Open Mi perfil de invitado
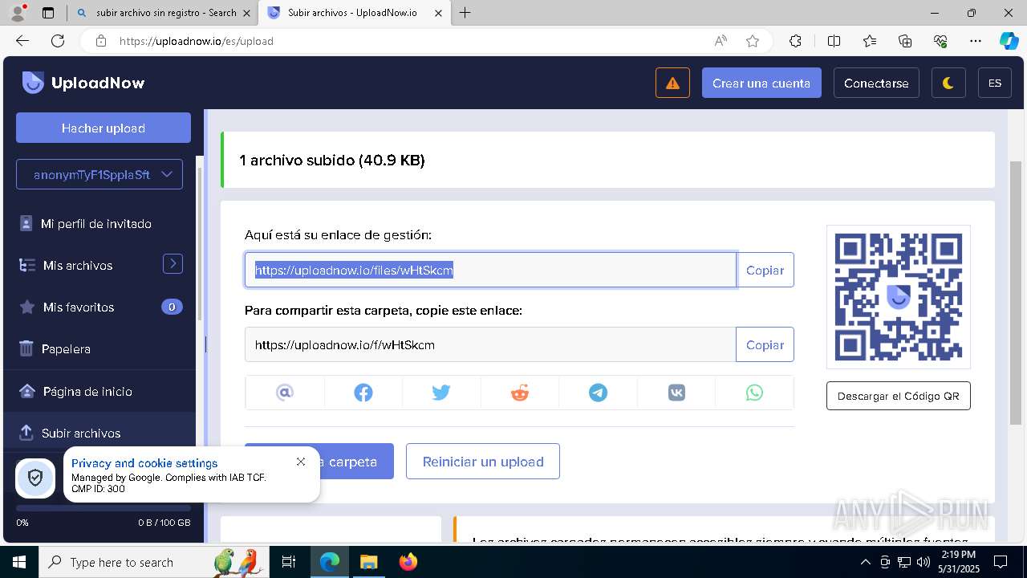This screenshot has height=578, width=1027. click(96, 224)
